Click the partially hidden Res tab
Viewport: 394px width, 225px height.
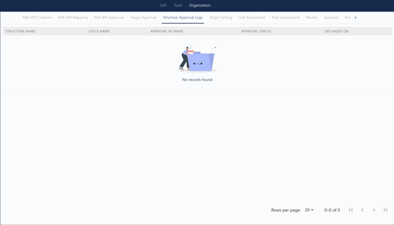click(x=347, y=18)
